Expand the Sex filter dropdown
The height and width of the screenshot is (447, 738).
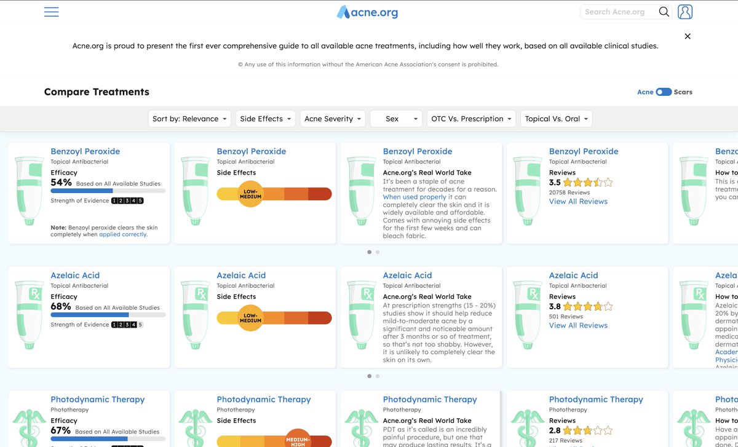click(396, 118)
